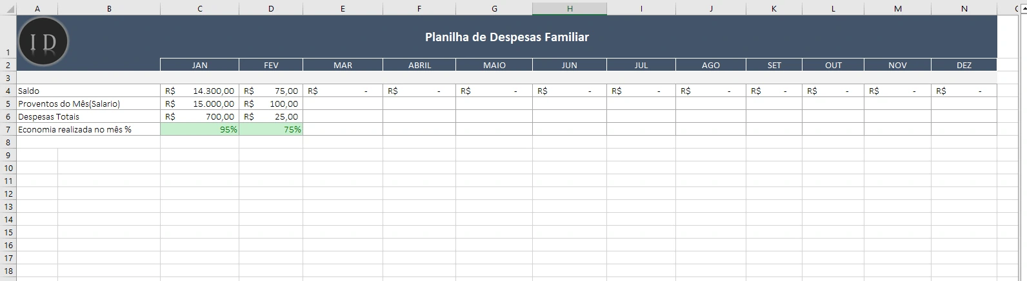Viewport: 1027px width, 281px height.
Task: Select the 75% green economy cell
Action: [x=271, y=129]
